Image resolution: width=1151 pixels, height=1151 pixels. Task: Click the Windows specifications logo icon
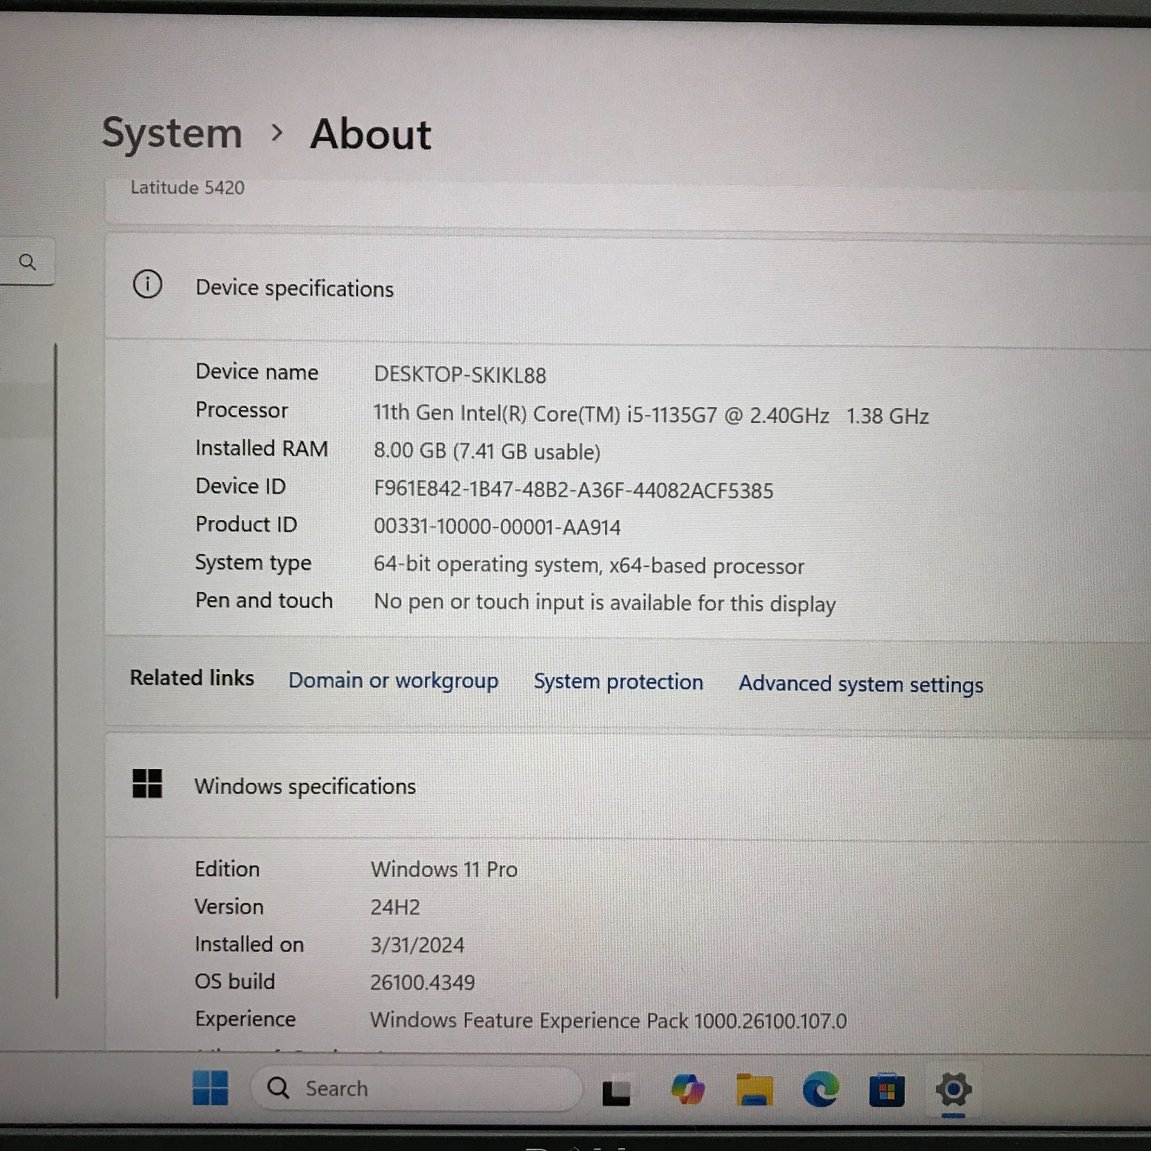pyautogui.click(x=147, y=783)
